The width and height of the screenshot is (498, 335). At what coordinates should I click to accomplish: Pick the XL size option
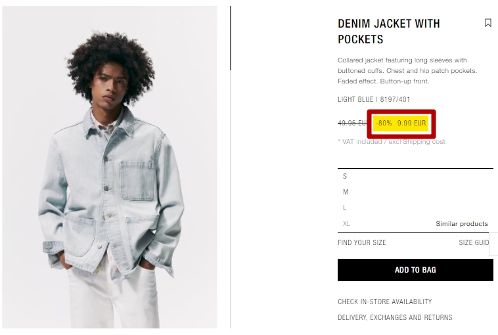tap(346, 223)
